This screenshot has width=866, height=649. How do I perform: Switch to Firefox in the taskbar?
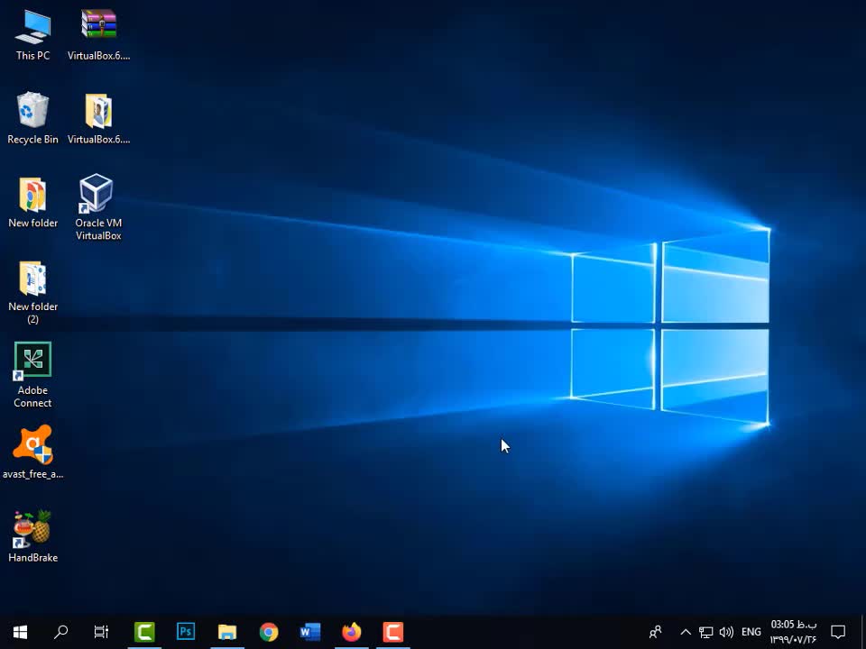(x=352, y=632)
